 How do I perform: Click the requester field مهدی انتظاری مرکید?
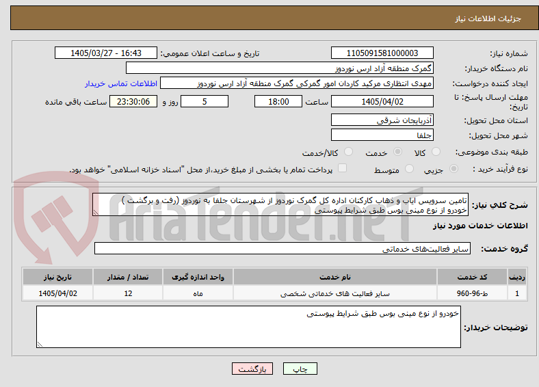point(297,83)
